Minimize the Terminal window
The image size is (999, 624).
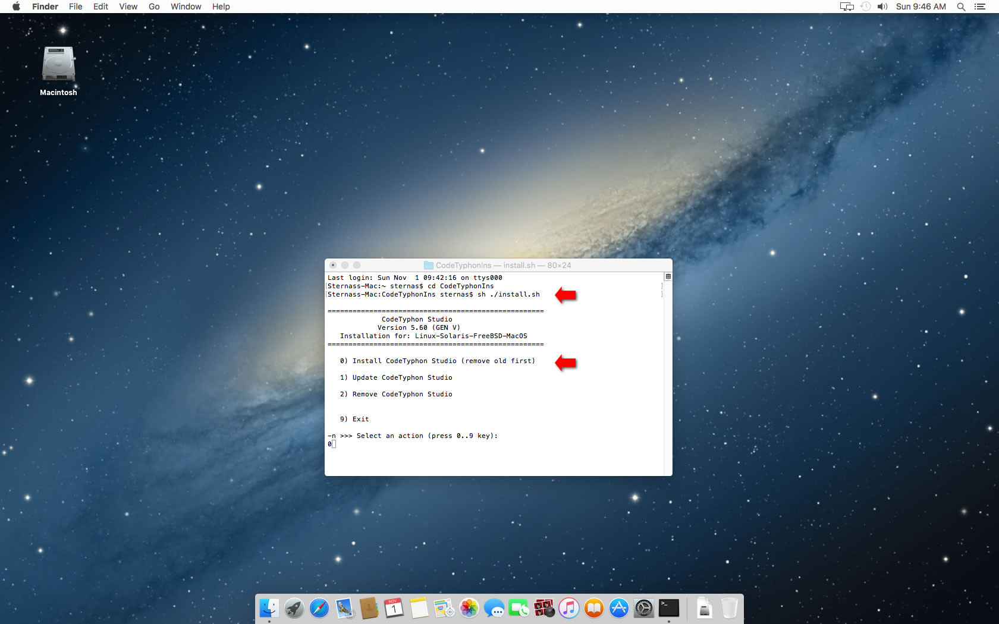(x=345, y=265)
